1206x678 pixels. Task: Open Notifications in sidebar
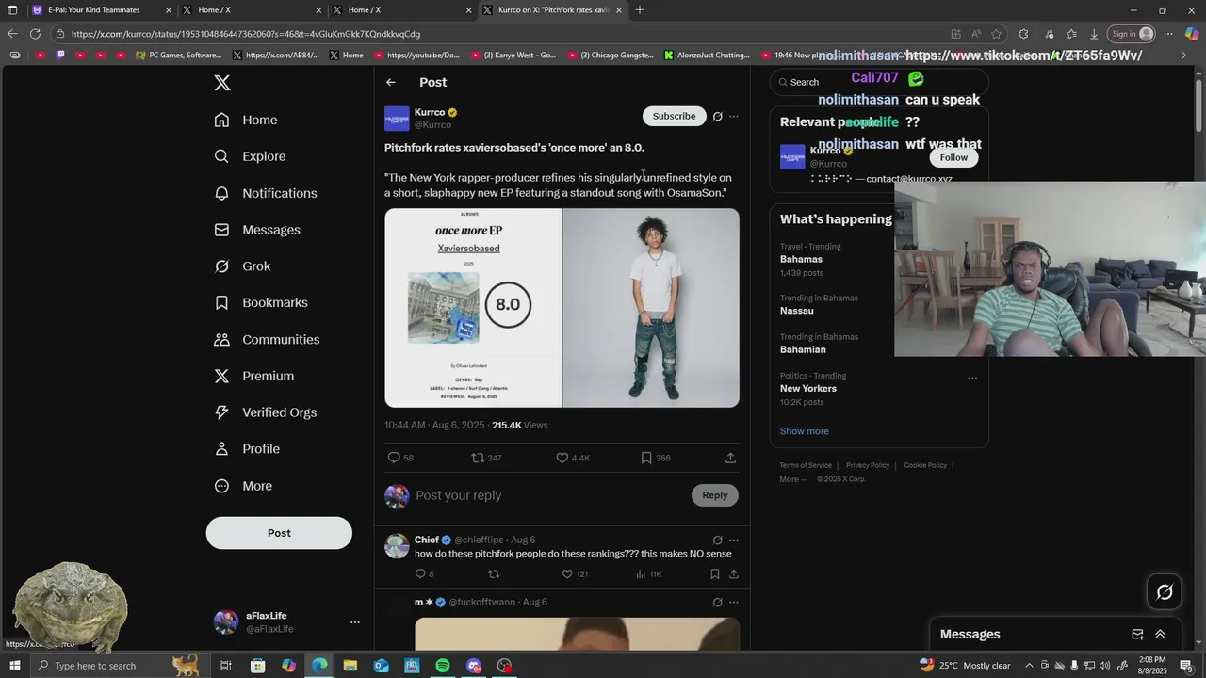tap(267, 193)
